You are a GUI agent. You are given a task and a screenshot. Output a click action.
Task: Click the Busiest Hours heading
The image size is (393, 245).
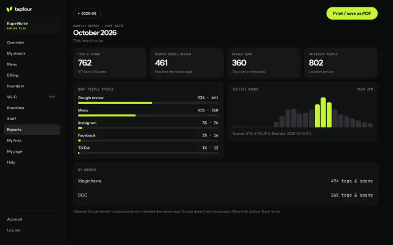[x=245, y=89]
